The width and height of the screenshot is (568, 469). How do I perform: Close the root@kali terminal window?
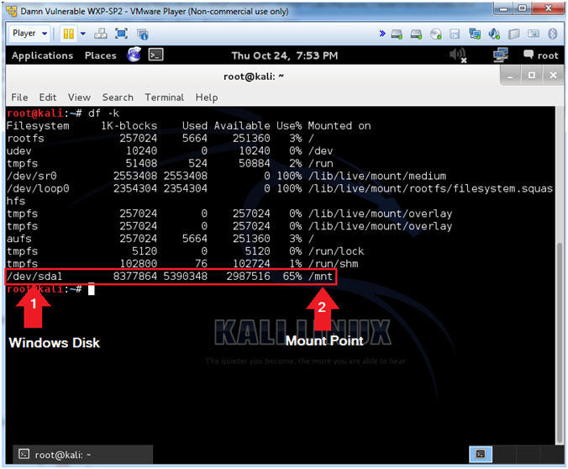pyautogui.click(x=553, y=76)
